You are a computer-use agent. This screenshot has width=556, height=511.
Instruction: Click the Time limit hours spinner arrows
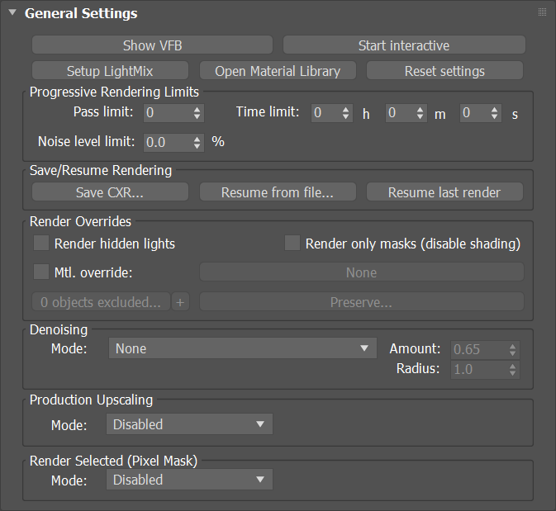(x=345, y=113)
